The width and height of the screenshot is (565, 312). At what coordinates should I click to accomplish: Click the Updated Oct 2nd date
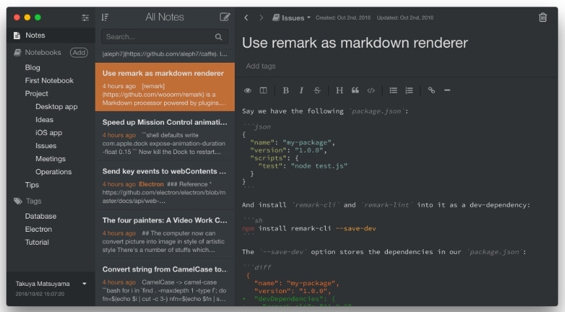pyautogui.click(x=405, y=18)
